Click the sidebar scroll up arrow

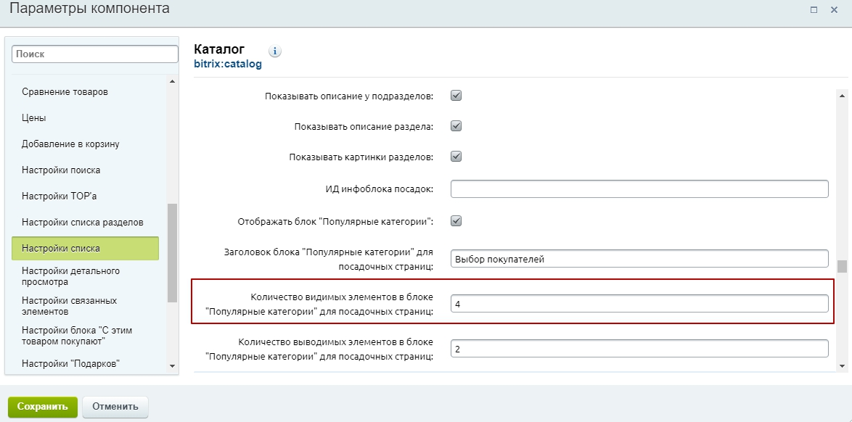pyautogui.click(x=172, y=81)
